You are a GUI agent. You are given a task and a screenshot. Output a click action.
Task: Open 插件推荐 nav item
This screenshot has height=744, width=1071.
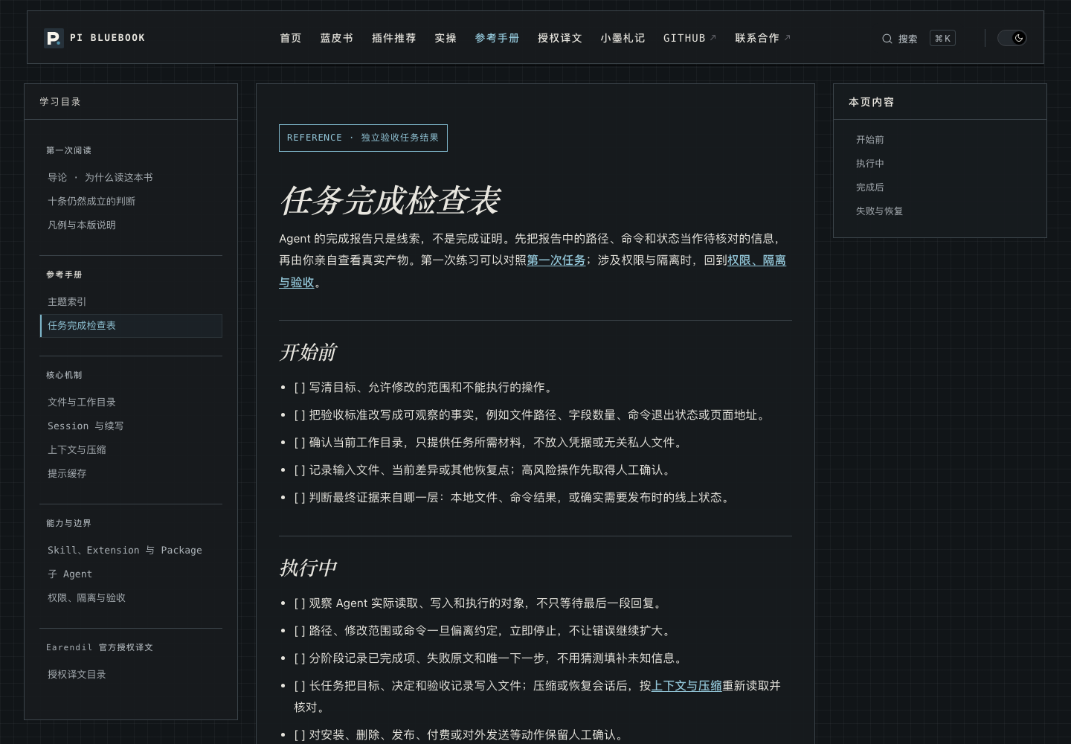(x=394, y=38)
